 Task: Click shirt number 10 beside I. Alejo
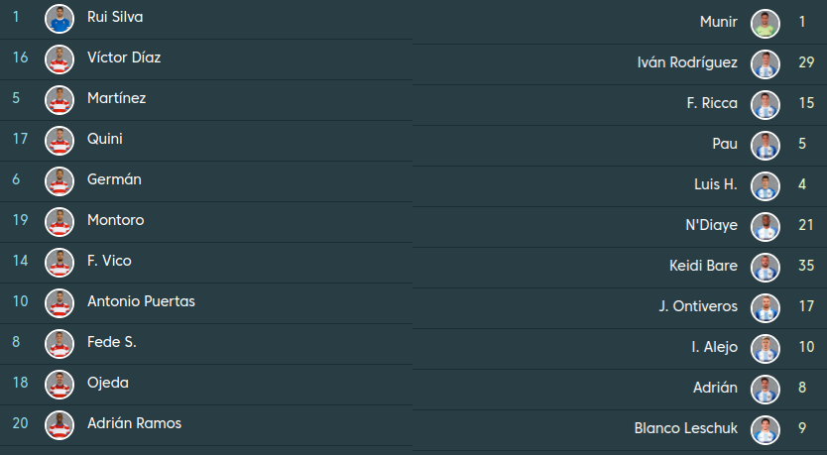tap(806, 346)
